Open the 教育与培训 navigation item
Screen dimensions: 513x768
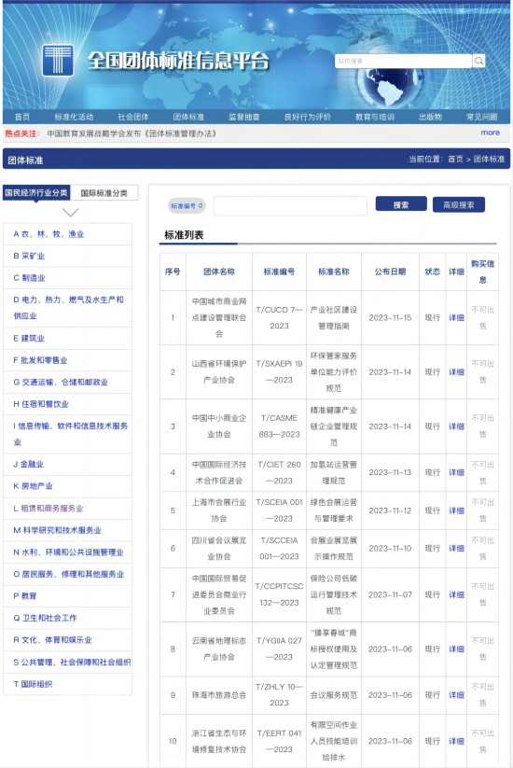tap(375, 117)
